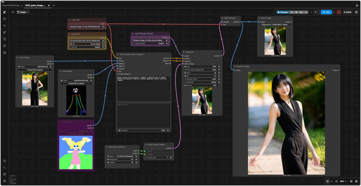Click the share arrow icon in toolbar
Image resolution: width=361 pixels, height=186 pixels.
tap(306, 12)
